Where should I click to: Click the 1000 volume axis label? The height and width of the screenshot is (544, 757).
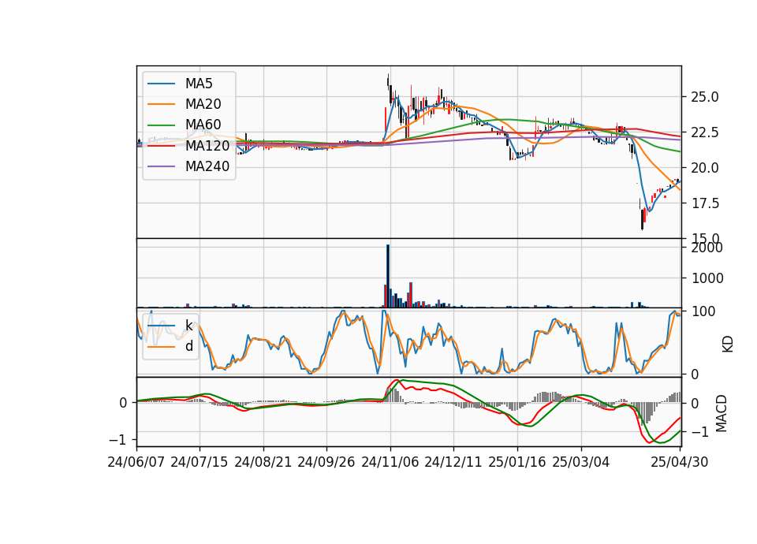click(707, 278)
